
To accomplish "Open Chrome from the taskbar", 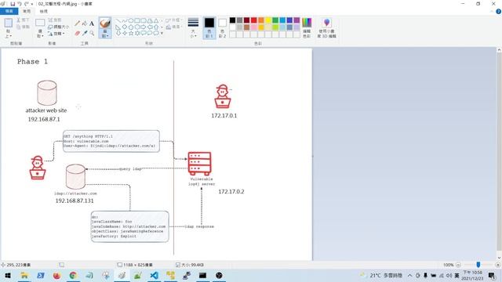I will click(x=73, y=275).
